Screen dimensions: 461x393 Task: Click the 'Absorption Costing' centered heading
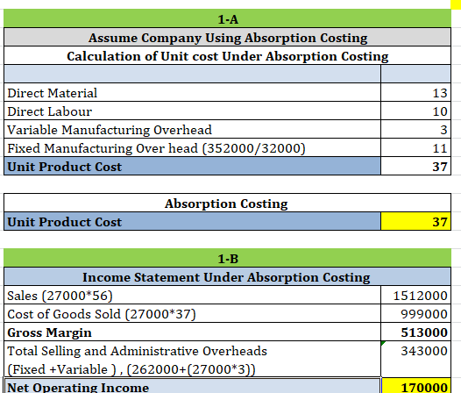click(227, 203)
